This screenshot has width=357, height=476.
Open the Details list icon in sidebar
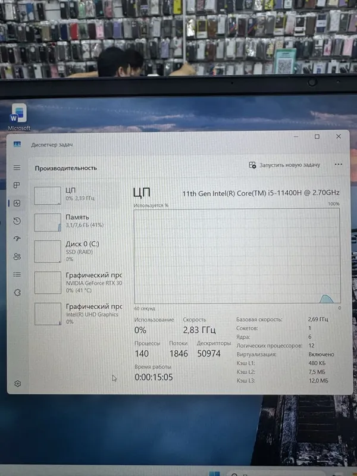[17, 274]
